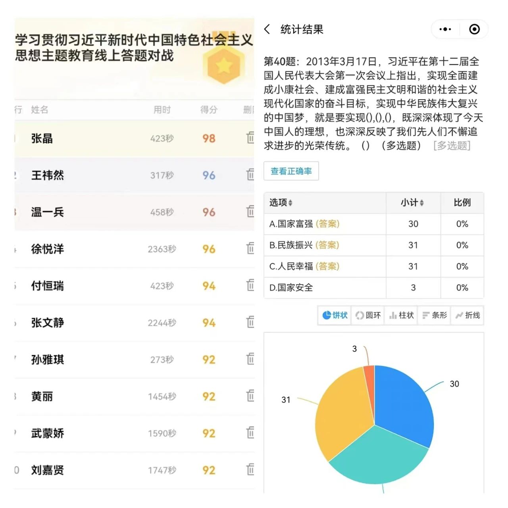Switch chart to 圆环 donut view

[368, 315]
